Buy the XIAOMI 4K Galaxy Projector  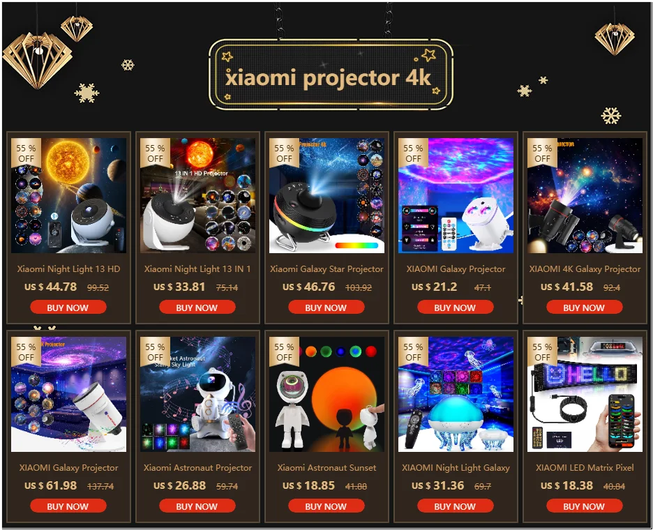[585, 308]
